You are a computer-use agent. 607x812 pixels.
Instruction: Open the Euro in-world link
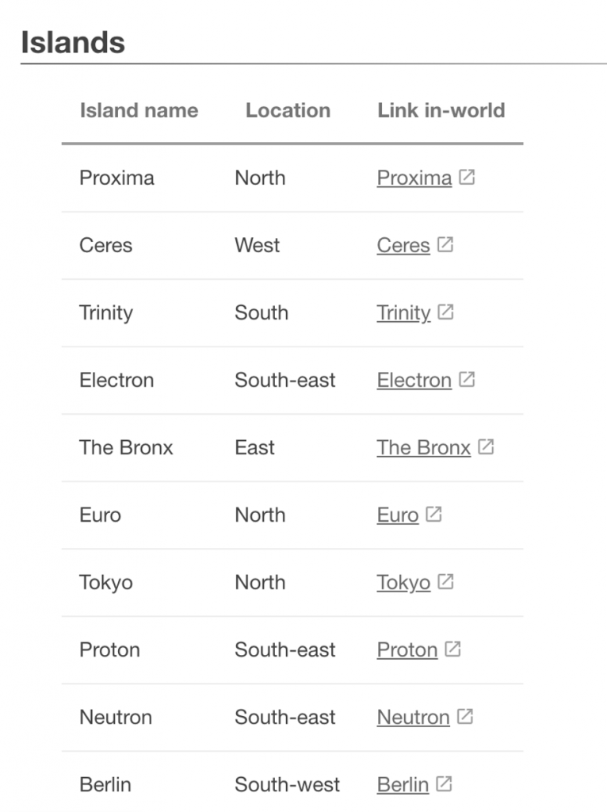(x=398, y=515)
